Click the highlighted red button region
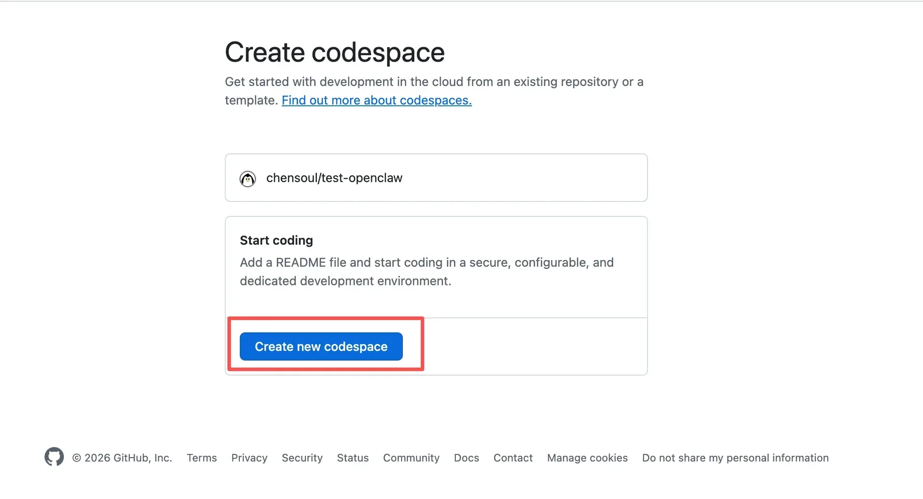 pyautogui.click(x=325, y=344)
